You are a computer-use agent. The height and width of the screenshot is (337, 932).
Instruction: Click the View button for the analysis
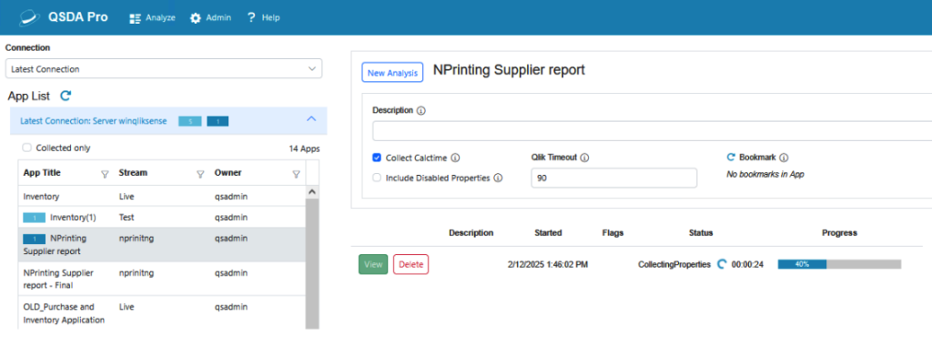[x=373, y=264]
